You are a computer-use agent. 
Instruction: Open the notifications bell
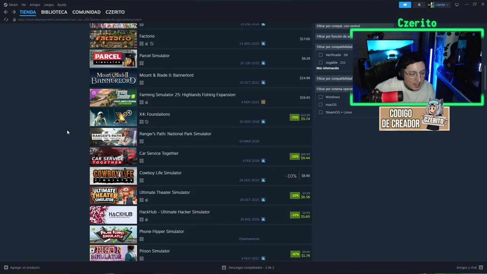click(419, 5)
